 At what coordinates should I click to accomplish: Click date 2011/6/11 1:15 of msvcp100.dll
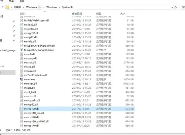(81, 109)
